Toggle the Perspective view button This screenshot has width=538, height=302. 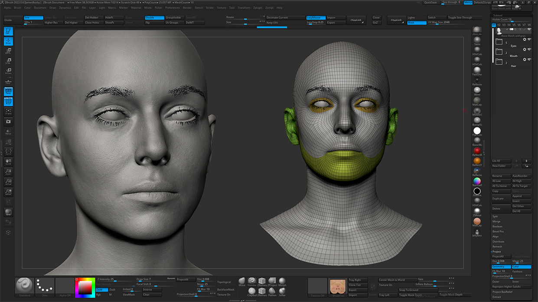[8, 91]
